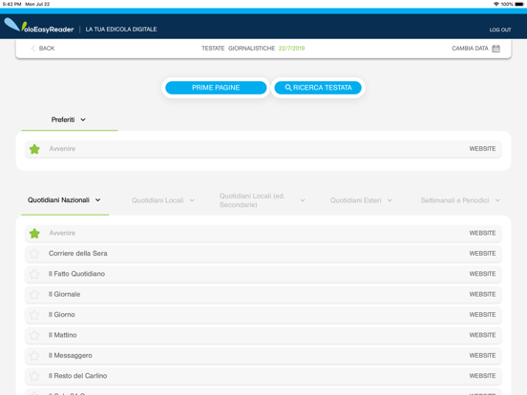Viewport: 527px width, 395px height.
Task: Click the back arrow chevron
Action: [x=32, y=49]
